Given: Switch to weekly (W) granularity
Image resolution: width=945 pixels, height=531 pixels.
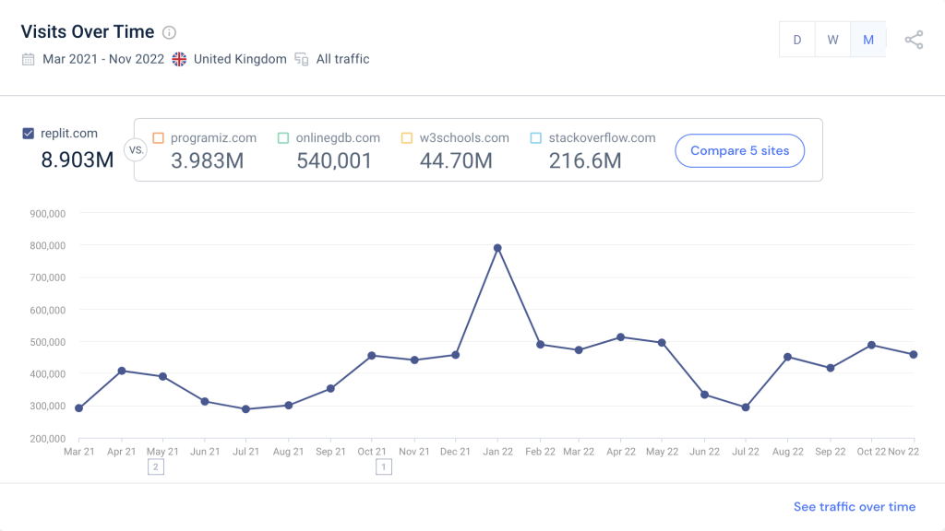Looking at the screenshot, I should [x=832, y=40].
